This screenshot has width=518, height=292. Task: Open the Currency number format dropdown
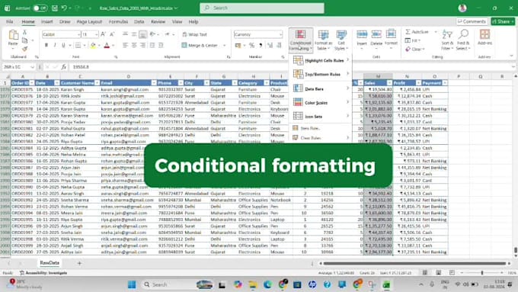[x=280, y=34]
